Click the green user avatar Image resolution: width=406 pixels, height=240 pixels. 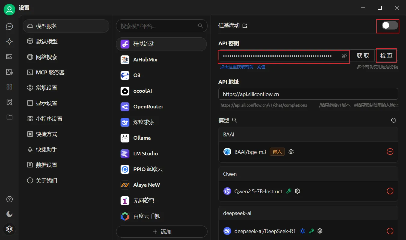point(9,10)
